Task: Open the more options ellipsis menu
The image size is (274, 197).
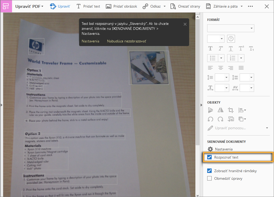Action: (250, 7)
